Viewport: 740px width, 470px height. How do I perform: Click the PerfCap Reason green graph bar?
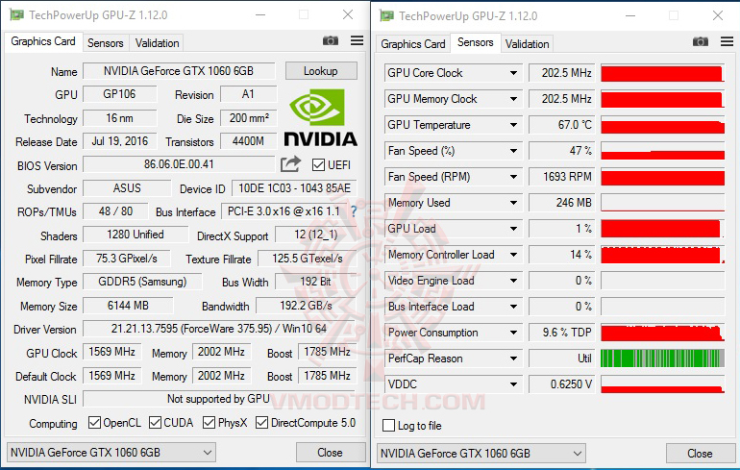[x=662, y=359]
